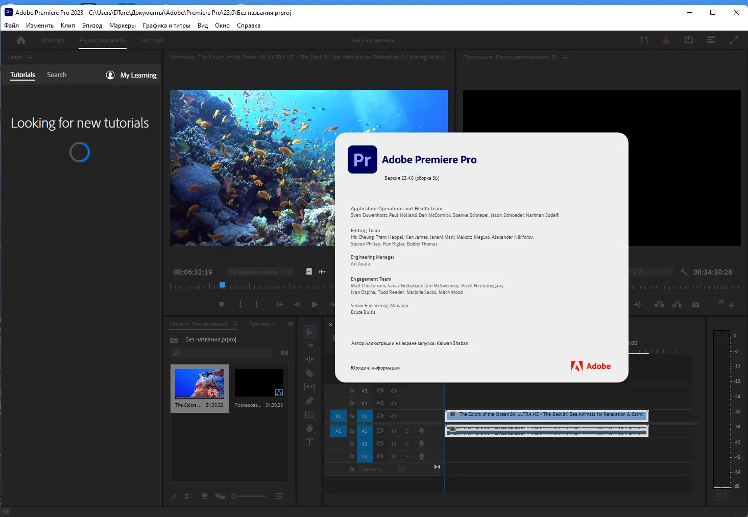748x517 pixels.
Task: Select the Ripple Edit tool
Action: point(309,359)
